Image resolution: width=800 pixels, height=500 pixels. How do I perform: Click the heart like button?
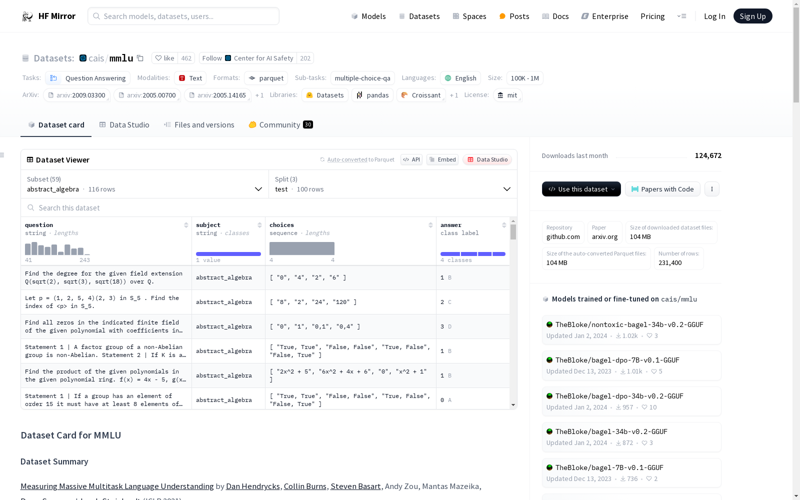click(164, 58)
